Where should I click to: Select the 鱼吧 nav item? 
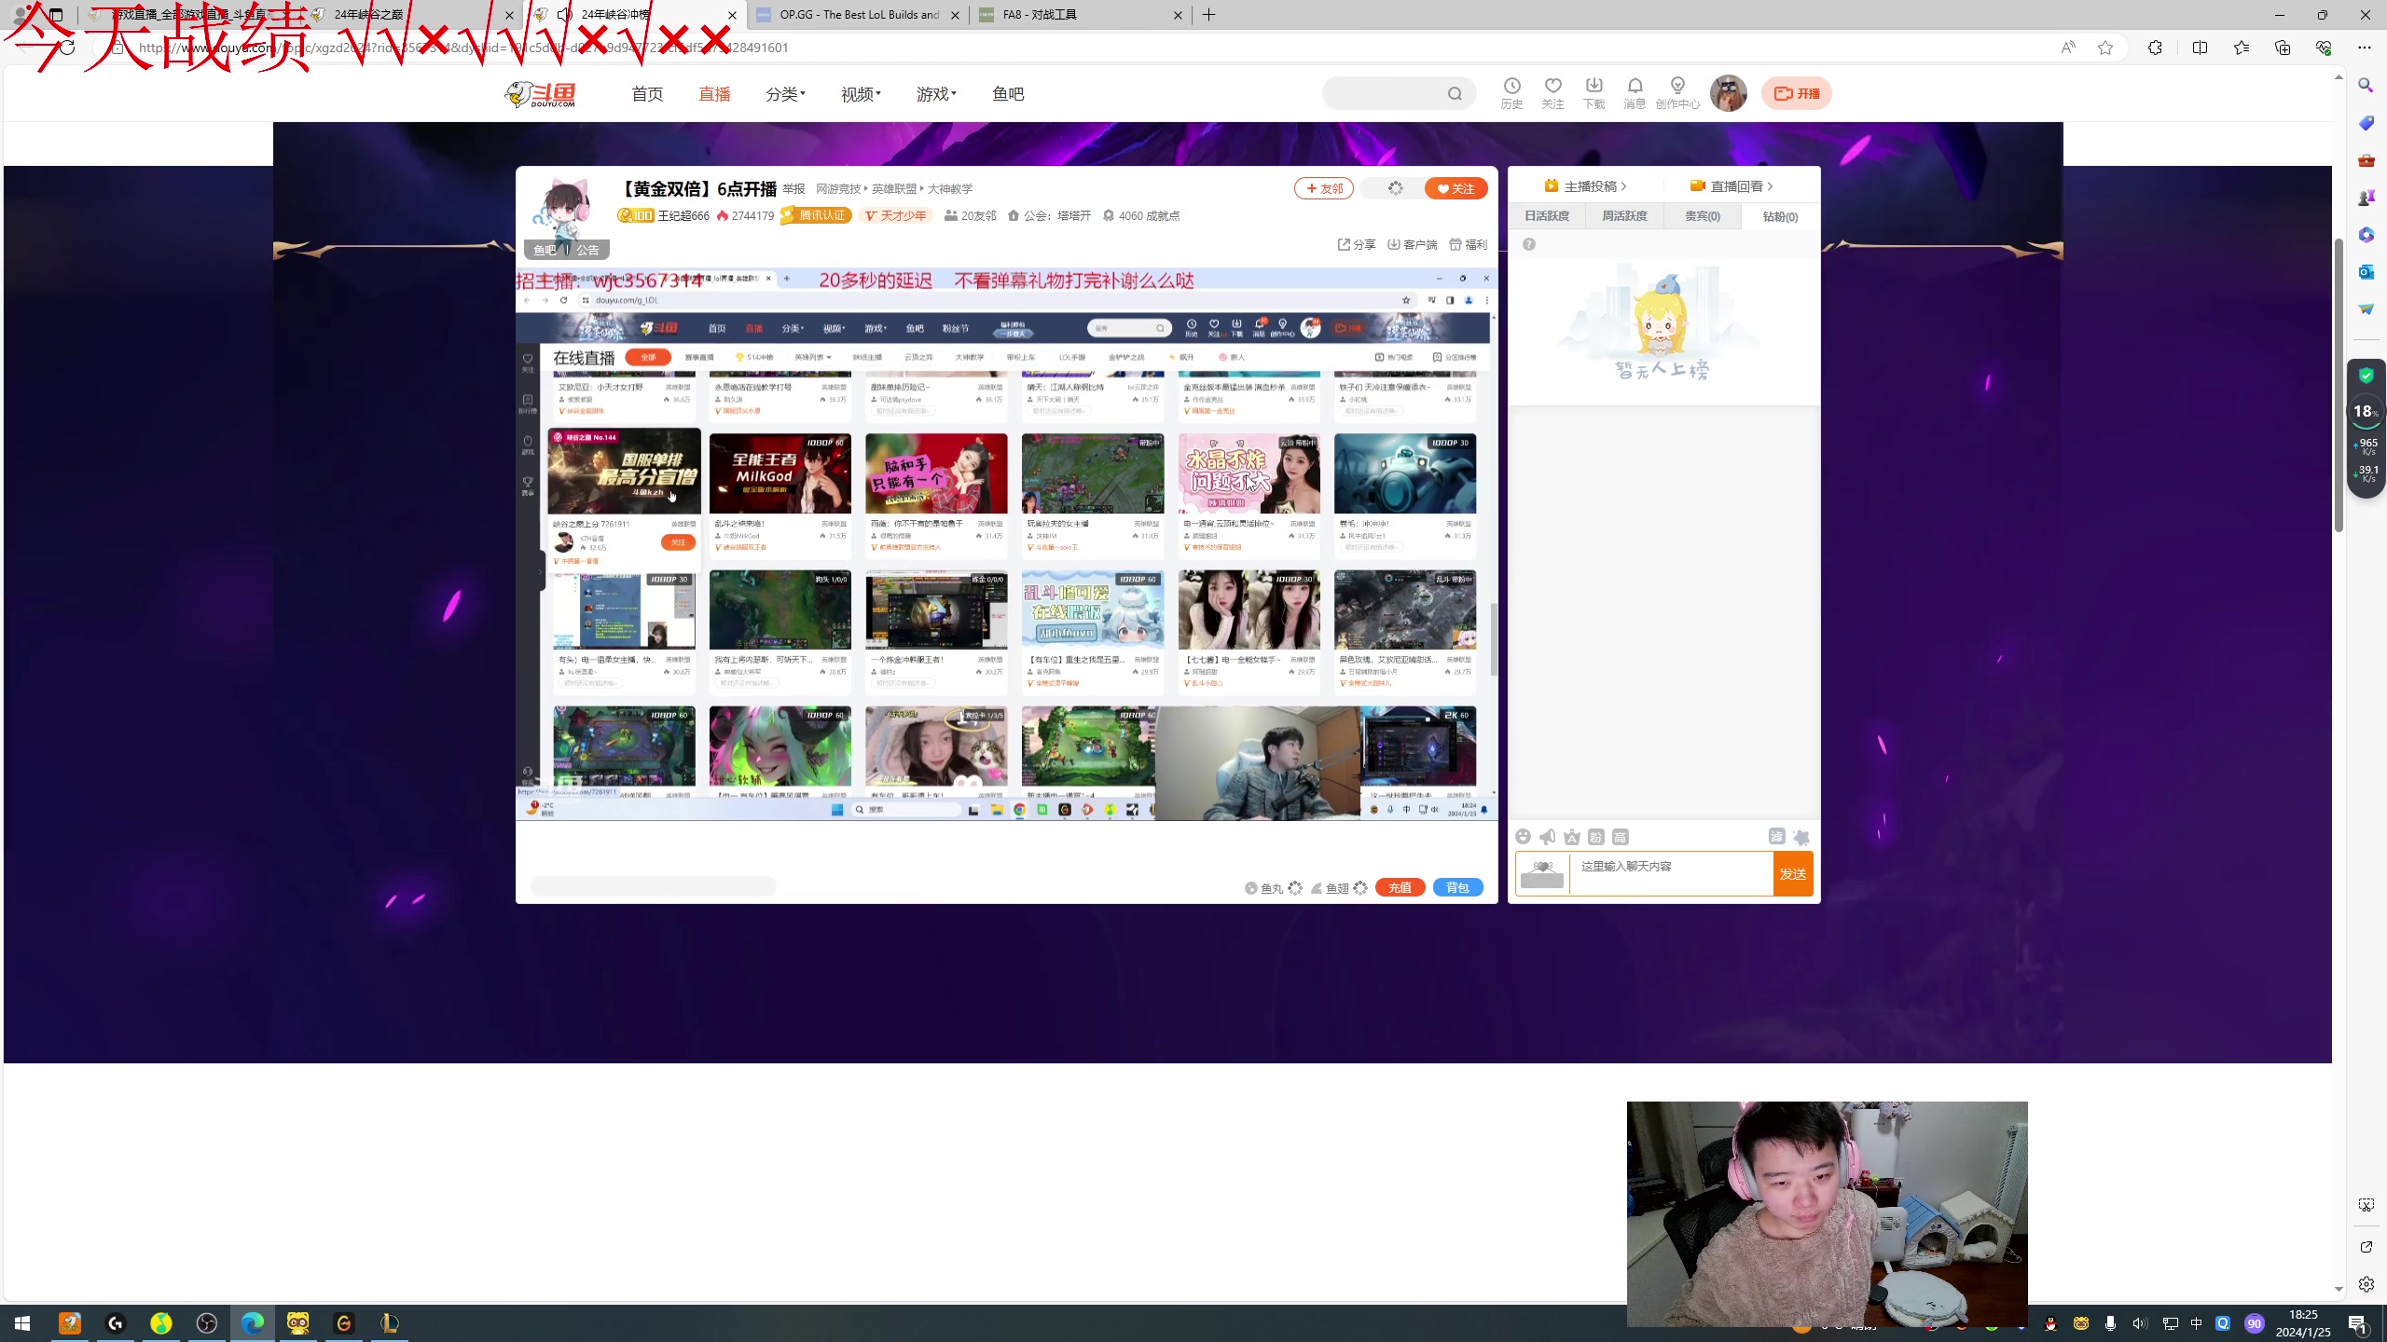1008,94
